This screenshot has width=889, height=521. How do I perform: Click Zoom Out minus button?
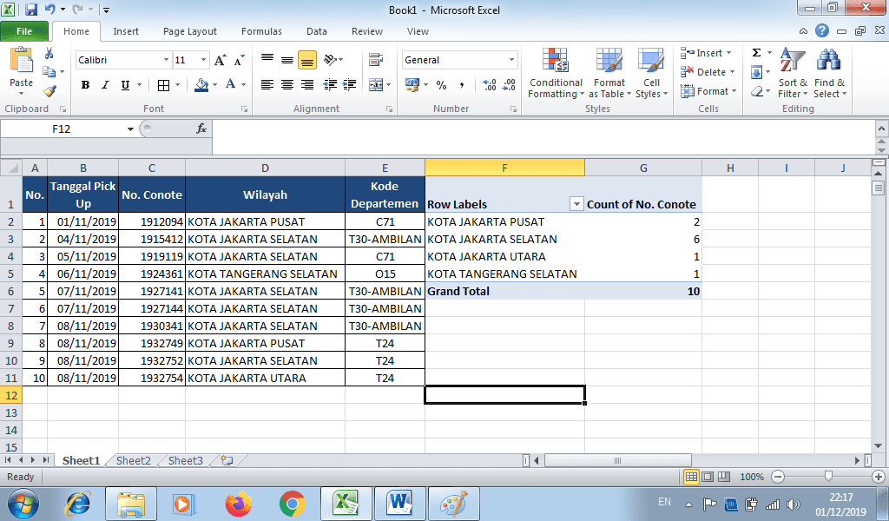pyautogui.click(x=778, y=477)
